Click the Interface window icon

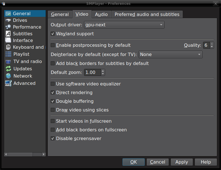click(x=8, y=40)
